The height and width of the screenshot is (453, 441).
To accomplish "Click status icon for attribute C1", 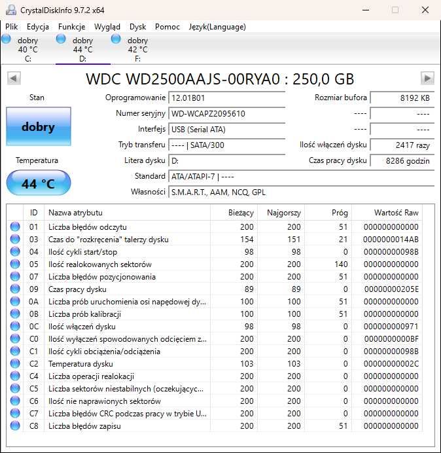I will [15, 351].
